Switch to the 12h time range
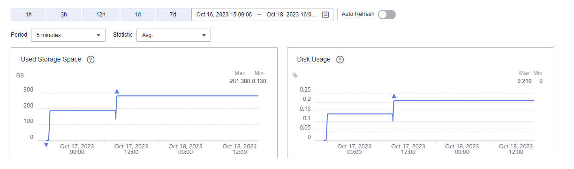Image resolution: width=574 pixels, height=169 pixels. point(100,15)
